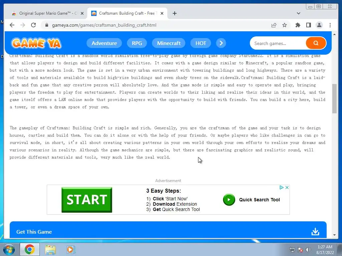Click the volume speaker tray icon
The width and height of the screenshot is (342, 256).
point(308,249)
